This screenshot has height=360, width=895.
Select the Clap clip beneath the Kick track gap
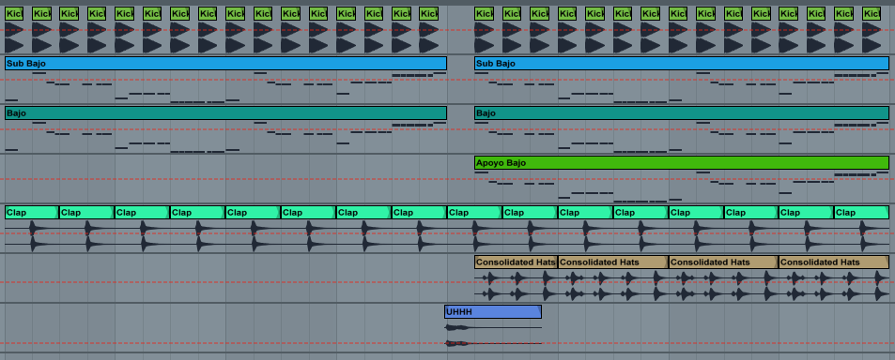tap(474, 213)
